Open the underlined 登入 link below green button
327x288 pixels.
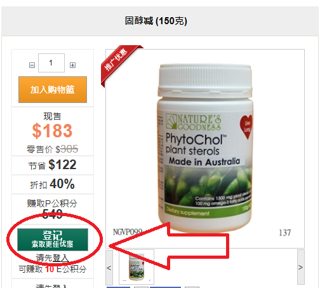pyautogui.click(x=60, y=258)
